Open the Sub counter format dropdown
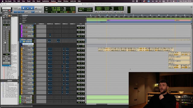The height and width of the screenshot is (108, 193). click(x=61, y=10)
